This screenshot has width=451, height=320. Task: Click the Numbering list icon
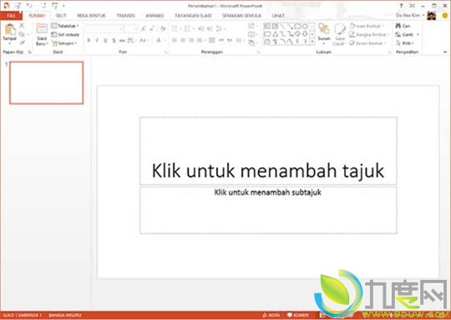coord(188,28)
